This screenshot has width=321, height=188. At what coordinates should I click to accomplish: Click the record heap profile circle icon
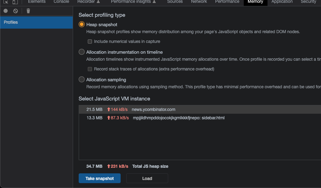tap(6, 11)
